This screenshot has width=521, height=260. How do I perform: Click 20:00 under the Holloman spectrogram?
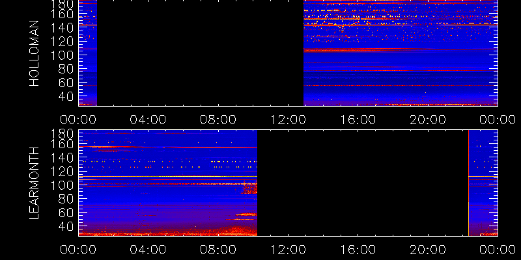pos(428,120)
